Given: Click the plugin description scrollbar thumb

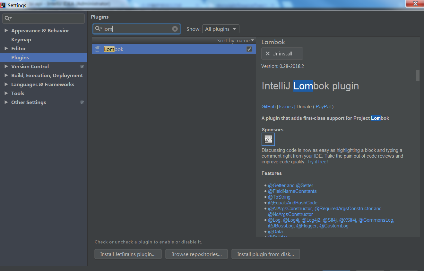Looking at the screenshot, I should (x=418, y=76).
